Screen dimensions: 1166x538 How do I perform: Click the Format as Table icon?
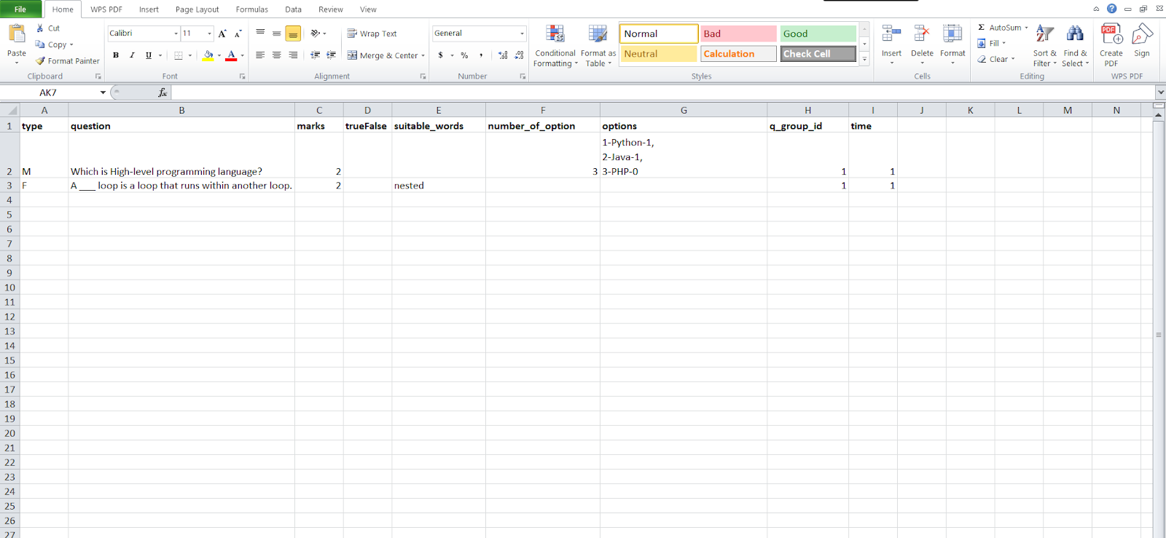click(x=598, y=34)
